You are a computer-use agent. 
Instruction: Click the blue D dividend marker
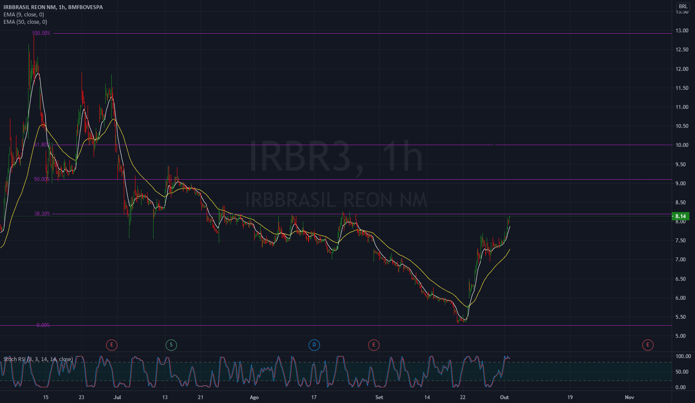pos(314,345)
